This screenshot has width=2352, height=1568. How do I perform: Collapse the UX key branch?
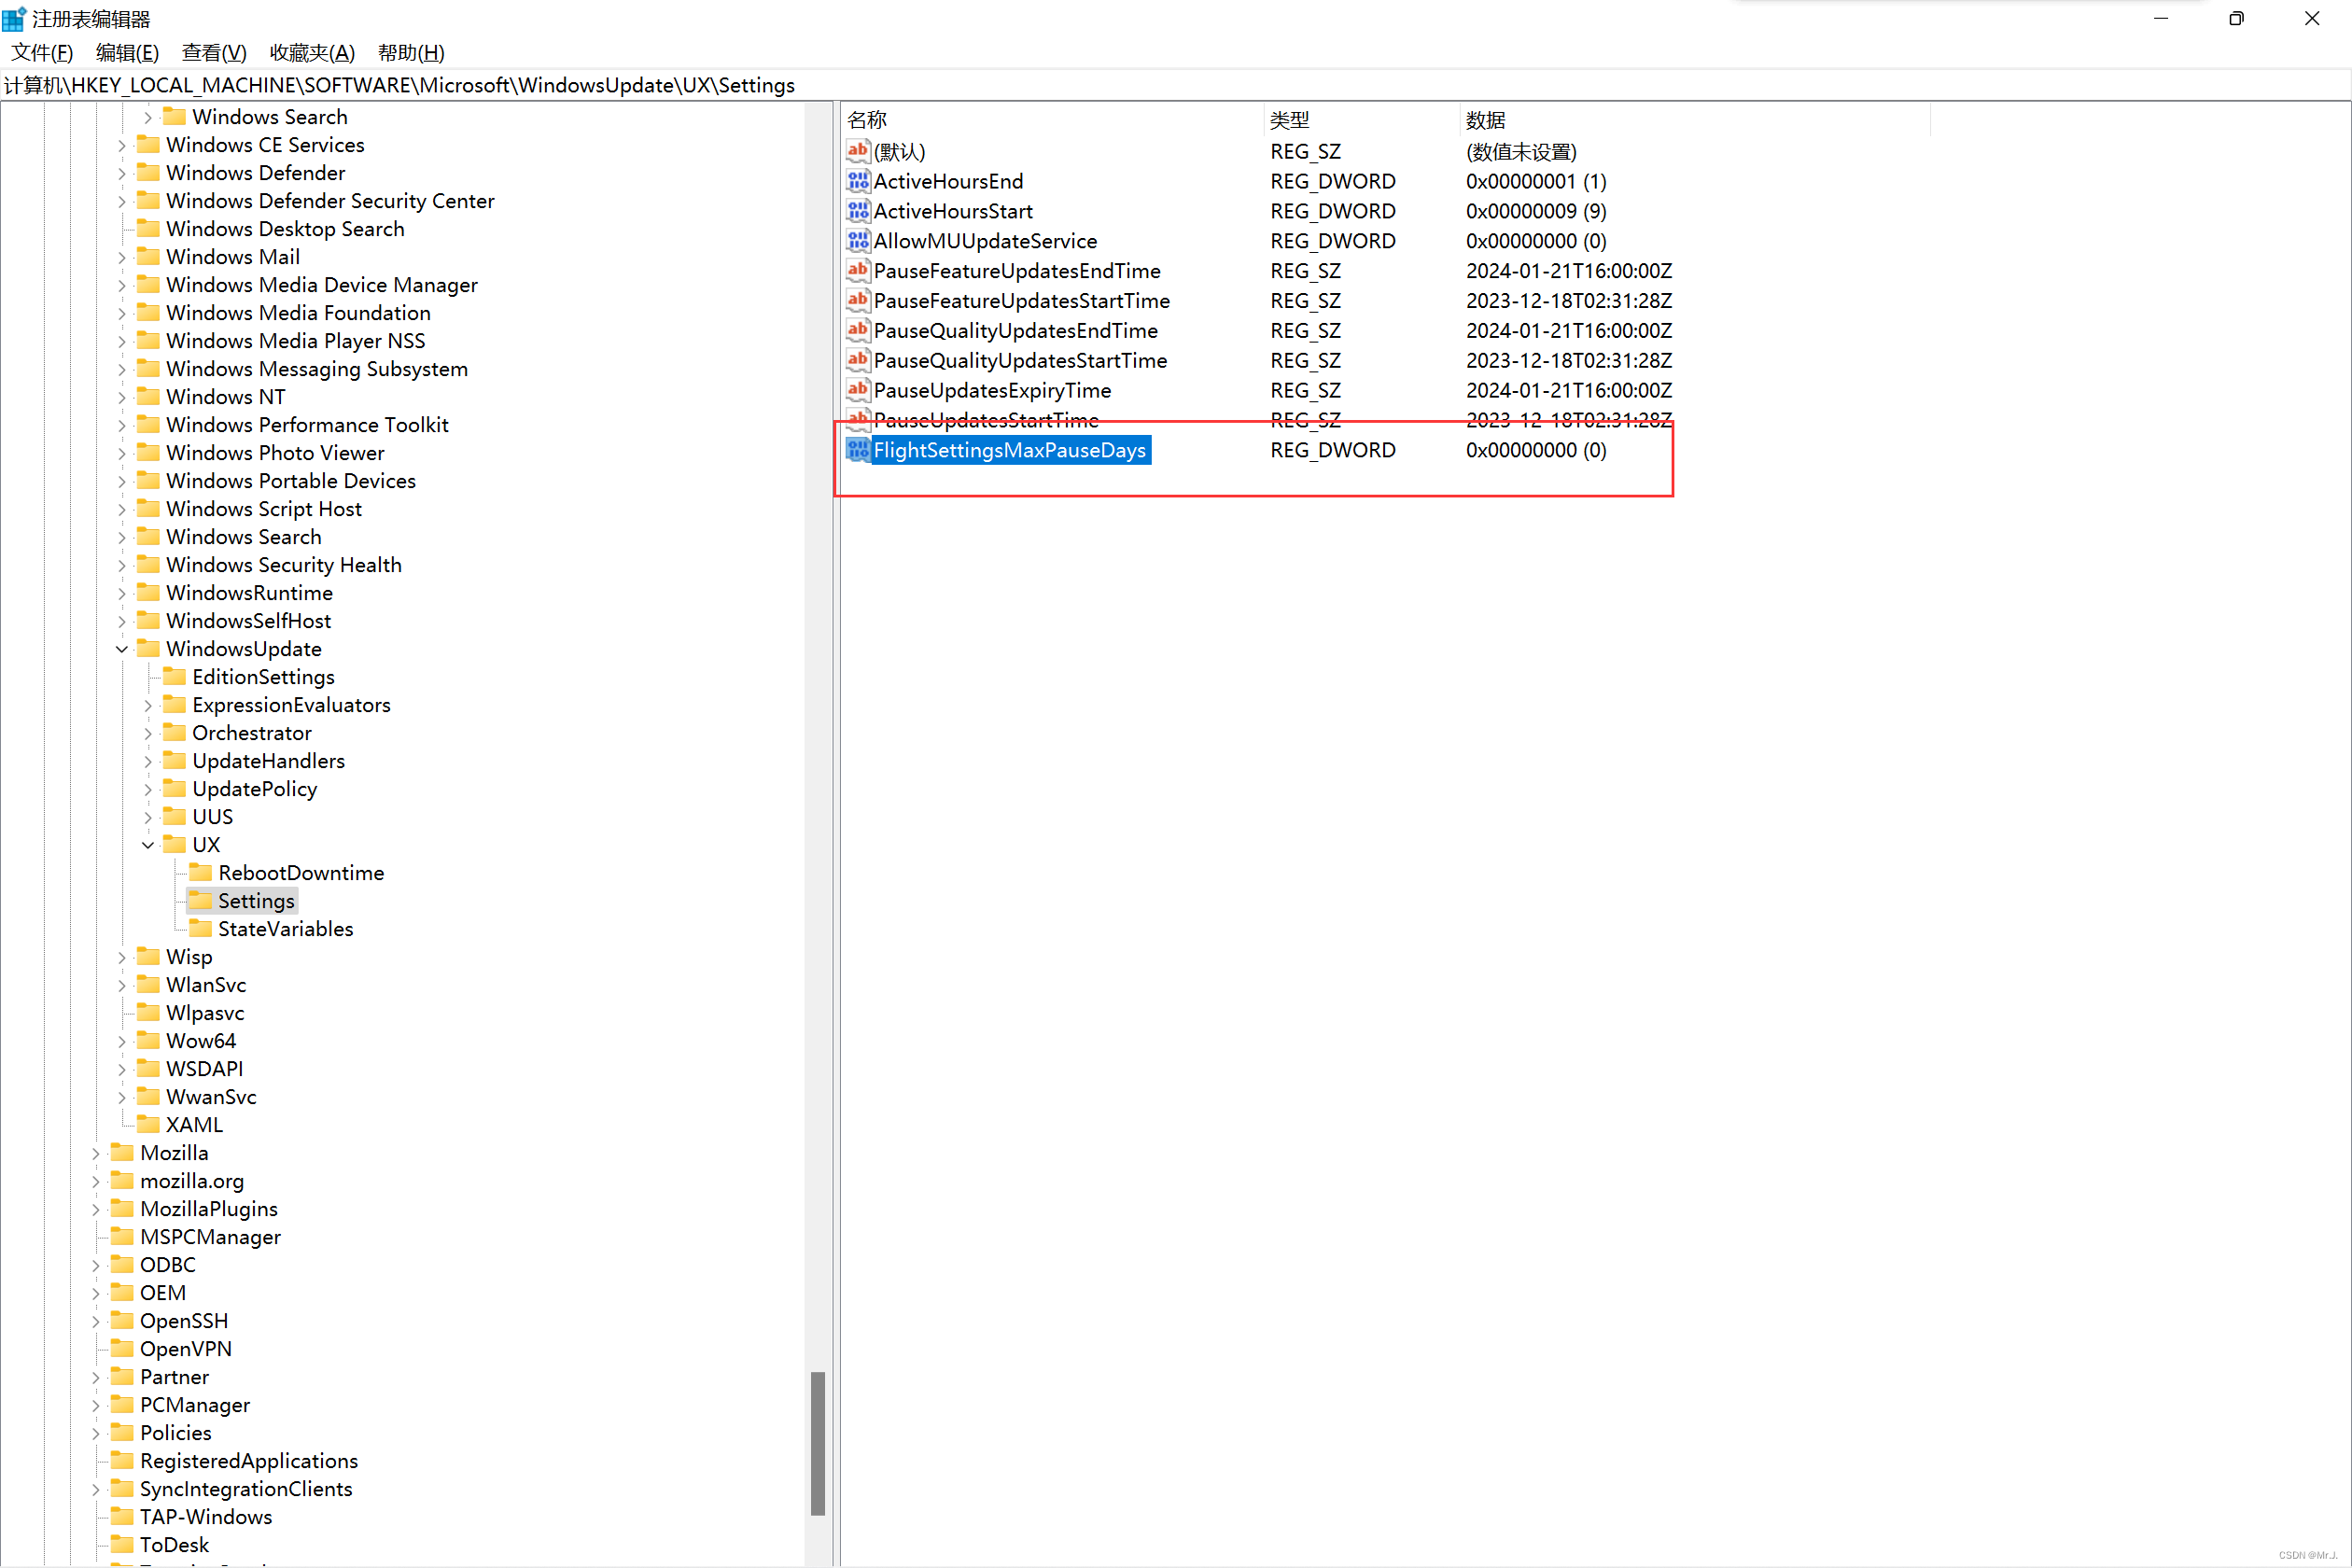pyautogui.click(x=148, y=845)
